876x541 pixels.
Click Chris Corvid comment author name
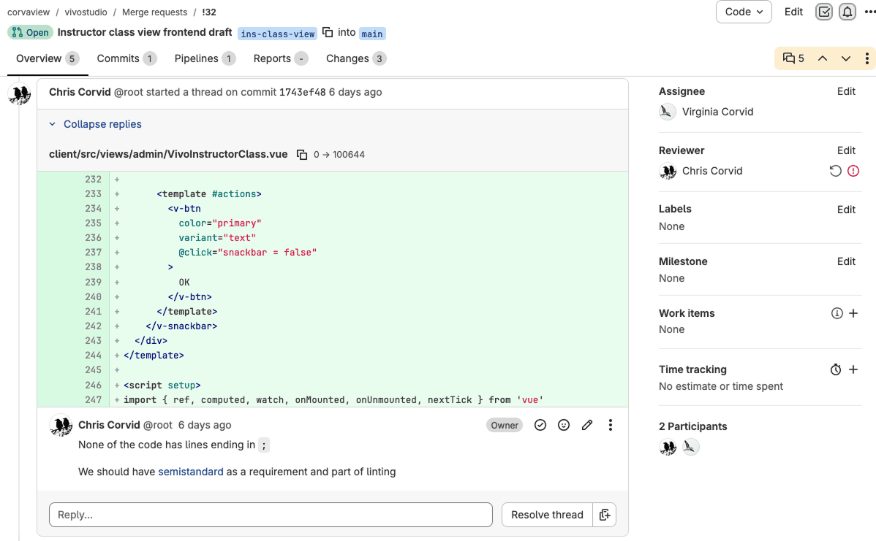pyautogui.click(x=109, y=425)
